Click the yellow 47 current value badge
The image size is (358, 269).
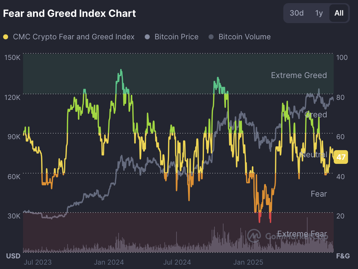[341, 157]
